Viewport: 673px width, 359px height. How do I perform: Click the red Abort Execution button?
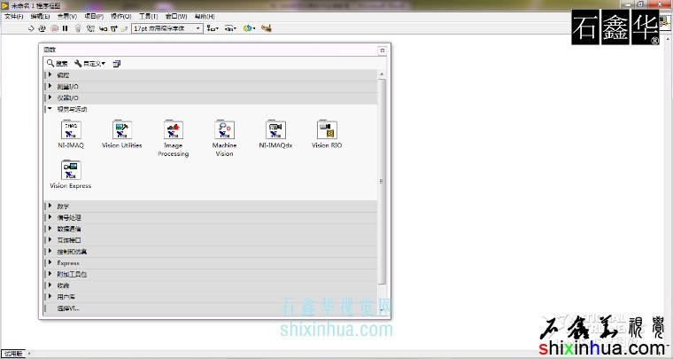54,28
